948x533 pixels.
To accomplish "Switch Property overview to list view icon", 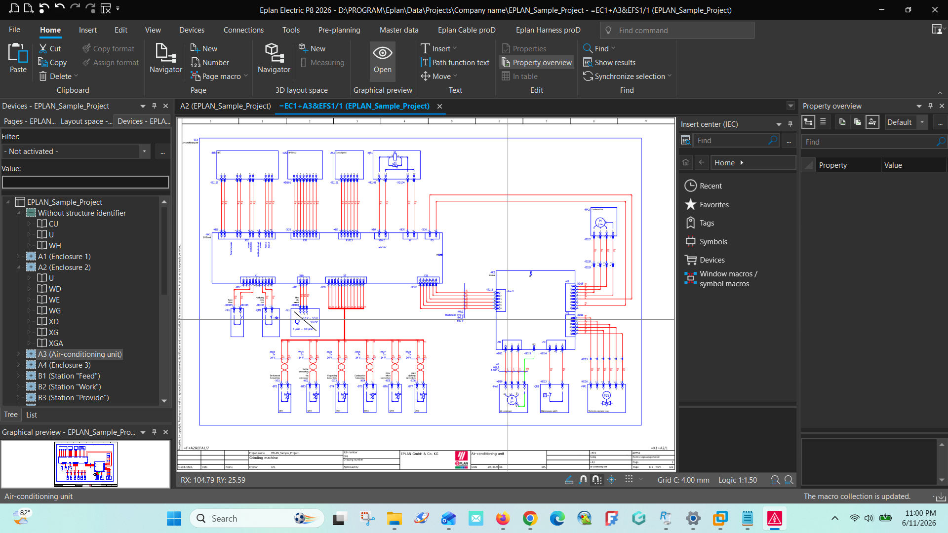I will click(823, 122).
